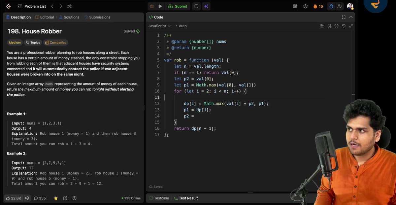Viewport: 396px width, 205px height.
Task: Format code with the lines icon
Action: (322, 26)
